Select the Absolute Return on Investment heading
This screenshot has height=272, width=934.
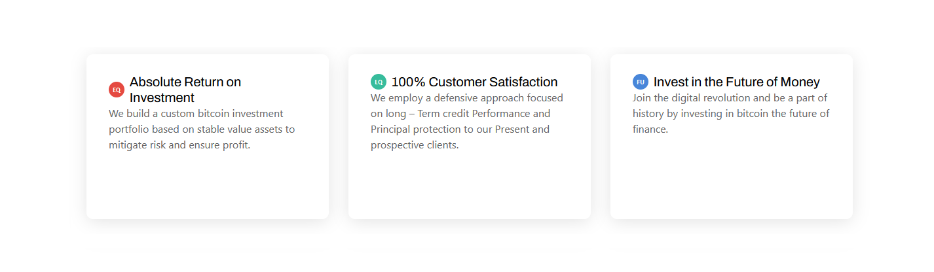coord(185,90)
